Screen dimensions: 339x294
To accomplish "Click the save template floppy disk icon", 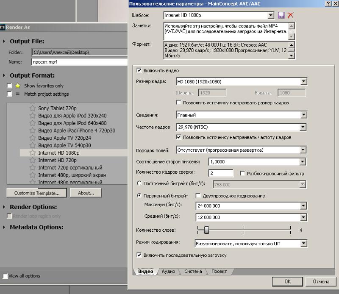I will coord(281,15).
